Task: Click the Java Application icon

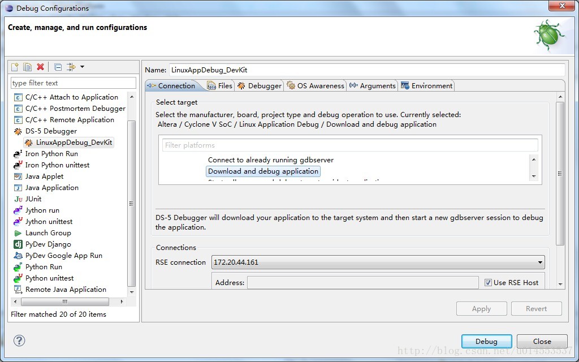Action: 18,188
